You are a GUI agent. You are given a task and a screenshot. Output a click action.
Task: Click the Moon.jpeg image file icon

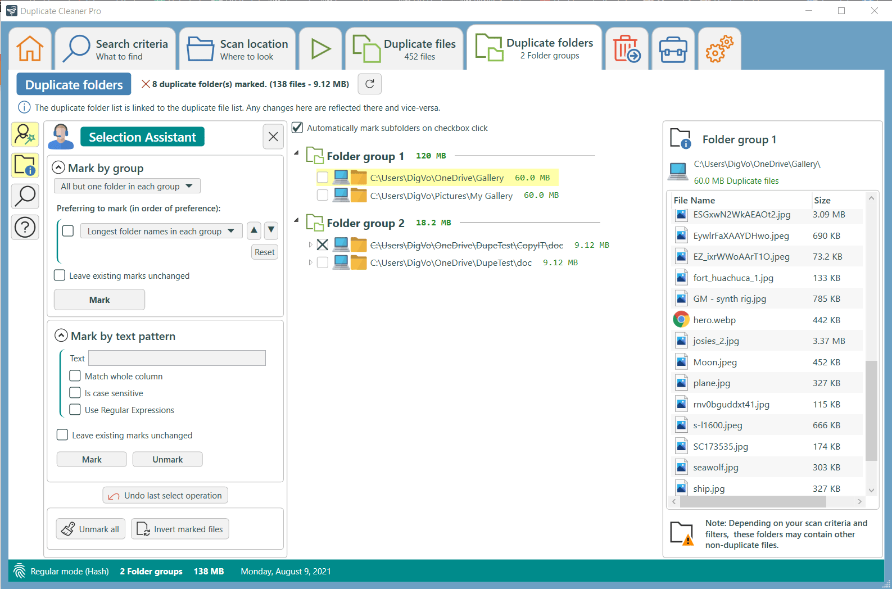coord(681,362)
